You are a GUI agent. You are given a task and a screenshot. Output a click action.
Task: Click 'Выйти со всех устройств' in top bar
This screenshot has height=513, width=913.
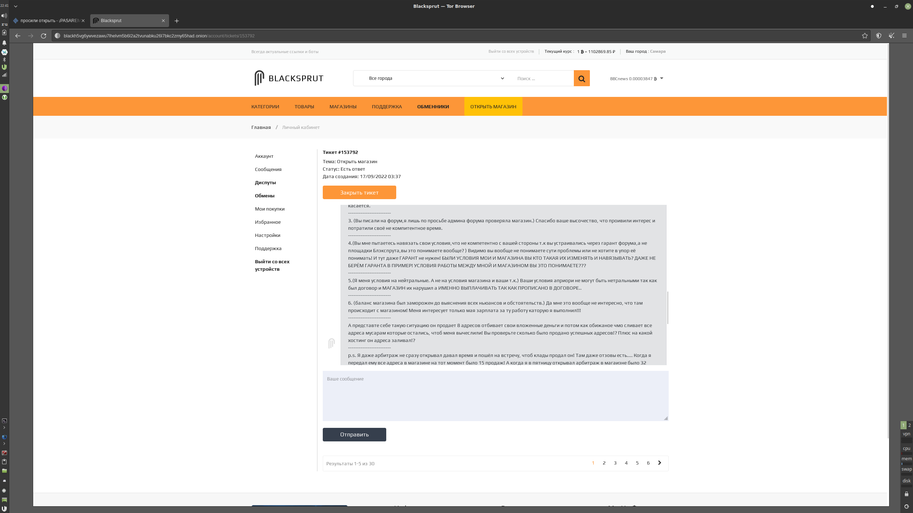(511, 51)
